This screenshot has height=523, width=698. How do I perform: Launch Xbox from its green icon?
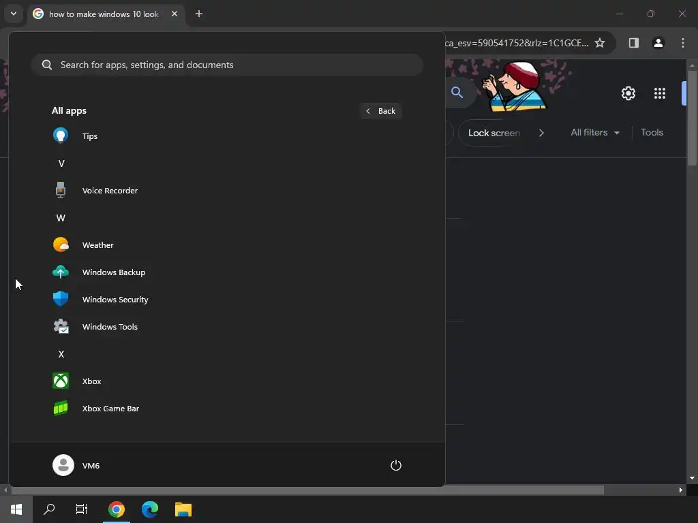[x=61, y=381]
